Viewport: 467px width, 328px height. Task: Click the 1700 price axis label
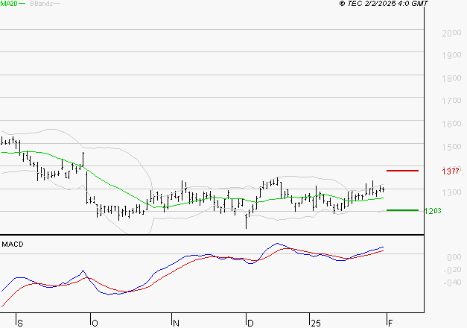click(x=451, y=101)
